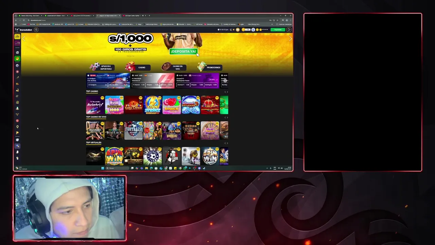This screenshot has height=245, width=435.
Task: Open the Extra Crown game
Action: point(133,105)
